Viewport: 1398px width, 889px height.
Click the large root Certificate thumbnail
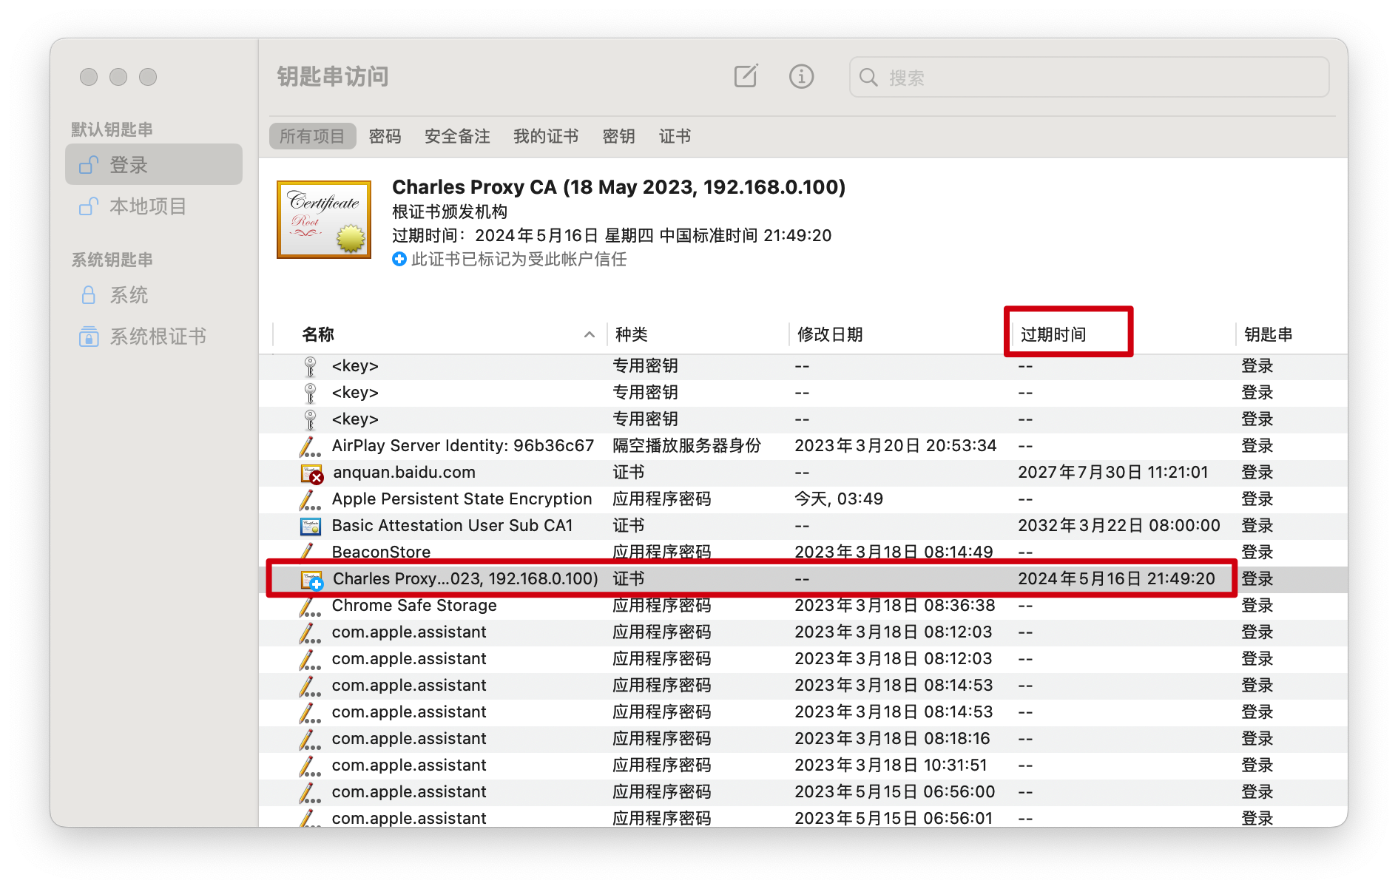(x=324, y=220)
